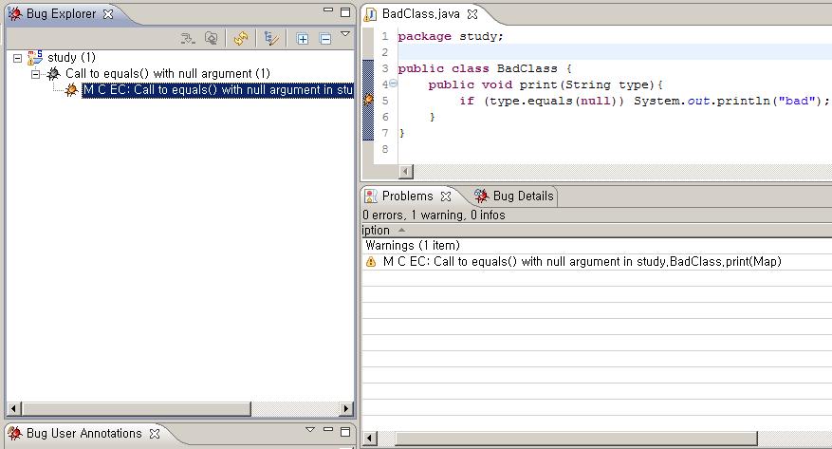Viewport: 832px width, 449px height.
Task: Maximize the Bug User Annotations view
Action: [x=345, y=431]
